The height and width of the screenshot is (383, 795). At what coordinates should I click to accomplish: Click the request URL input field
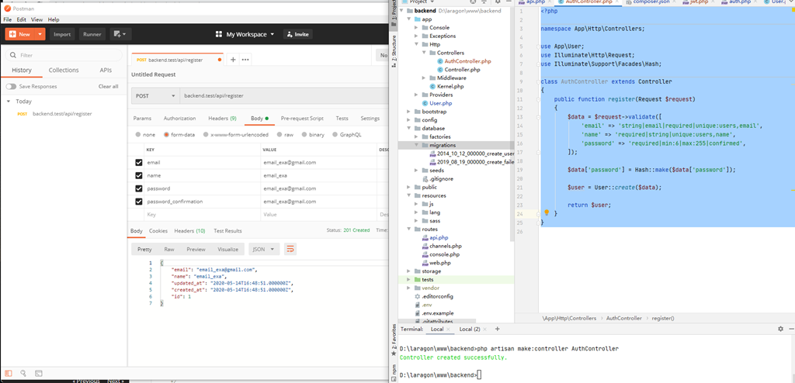[x=283, y=96]
